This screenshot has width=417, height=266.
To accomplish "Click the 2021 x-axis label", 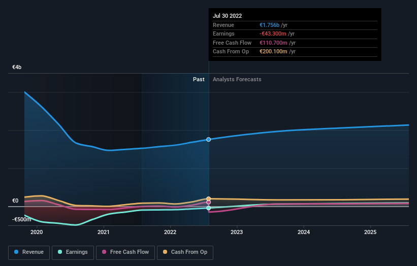I will pyautogui.click(x=104, y=232).
